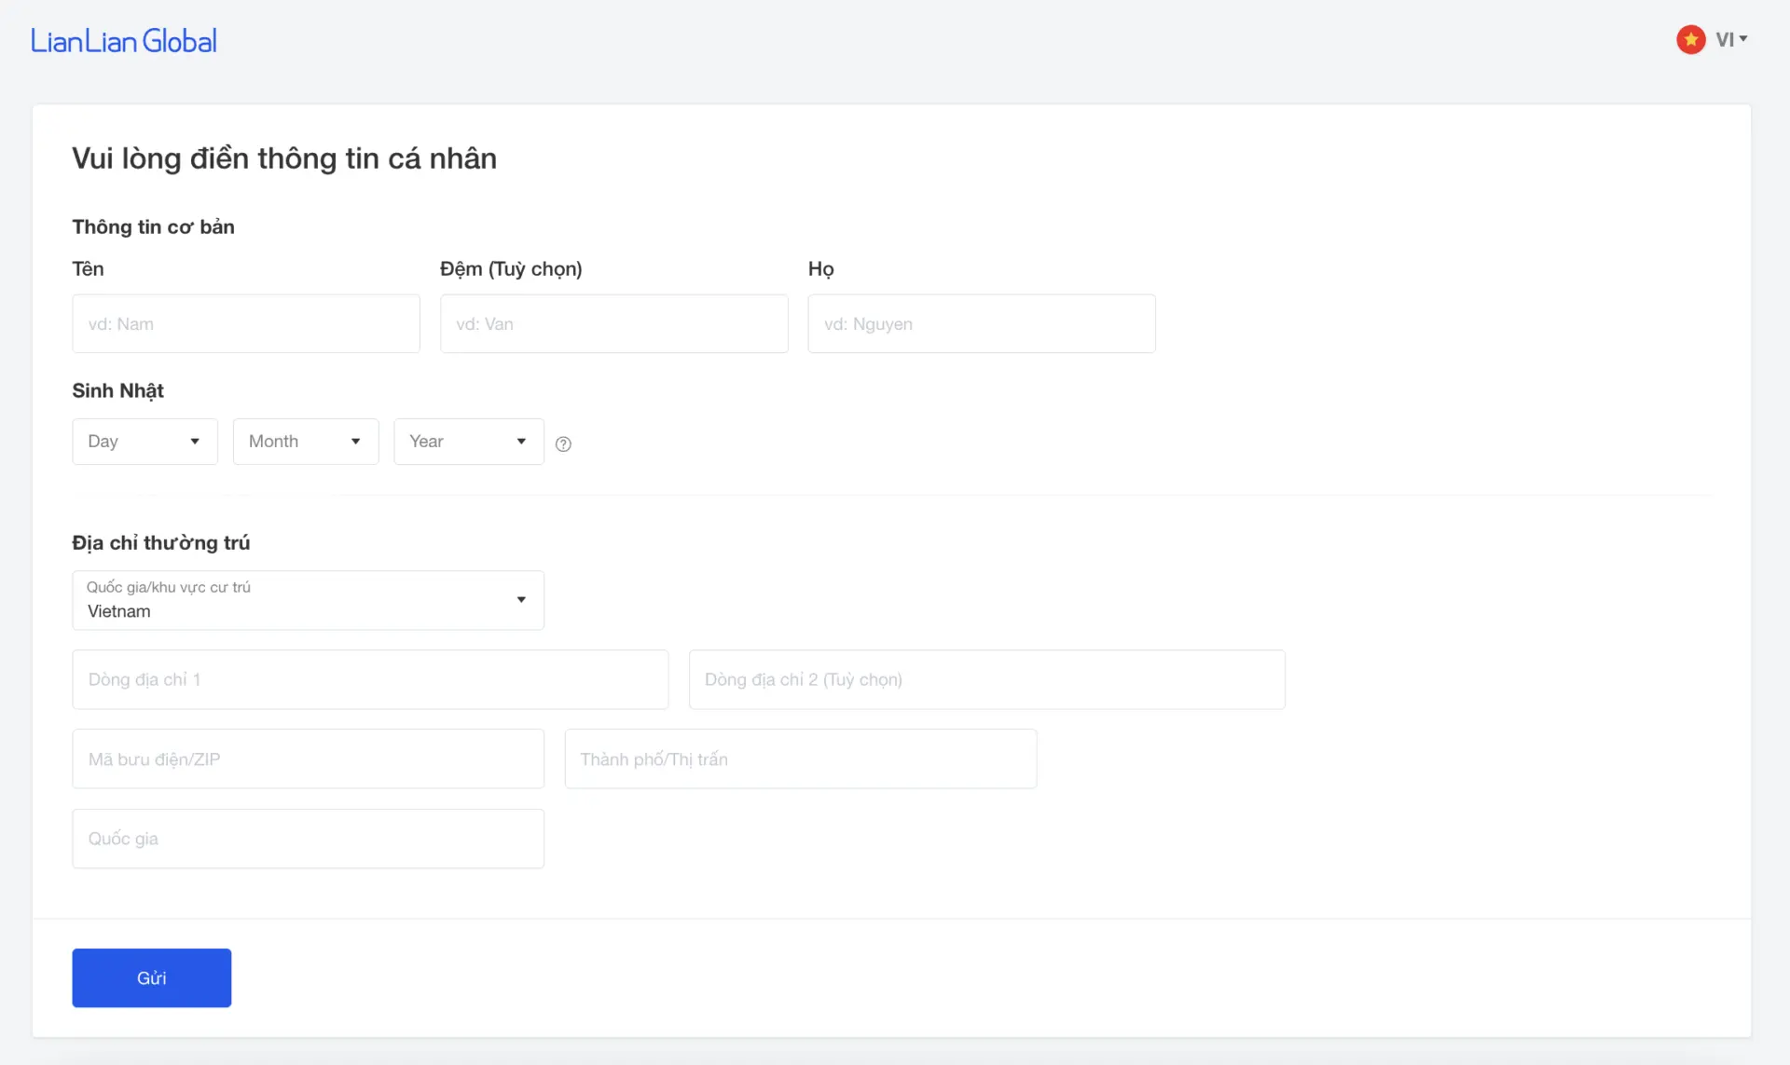The image size is (1790, 1065).
Task: Click the Đệm middle name optional field
Action: click(x=614, y=323)
